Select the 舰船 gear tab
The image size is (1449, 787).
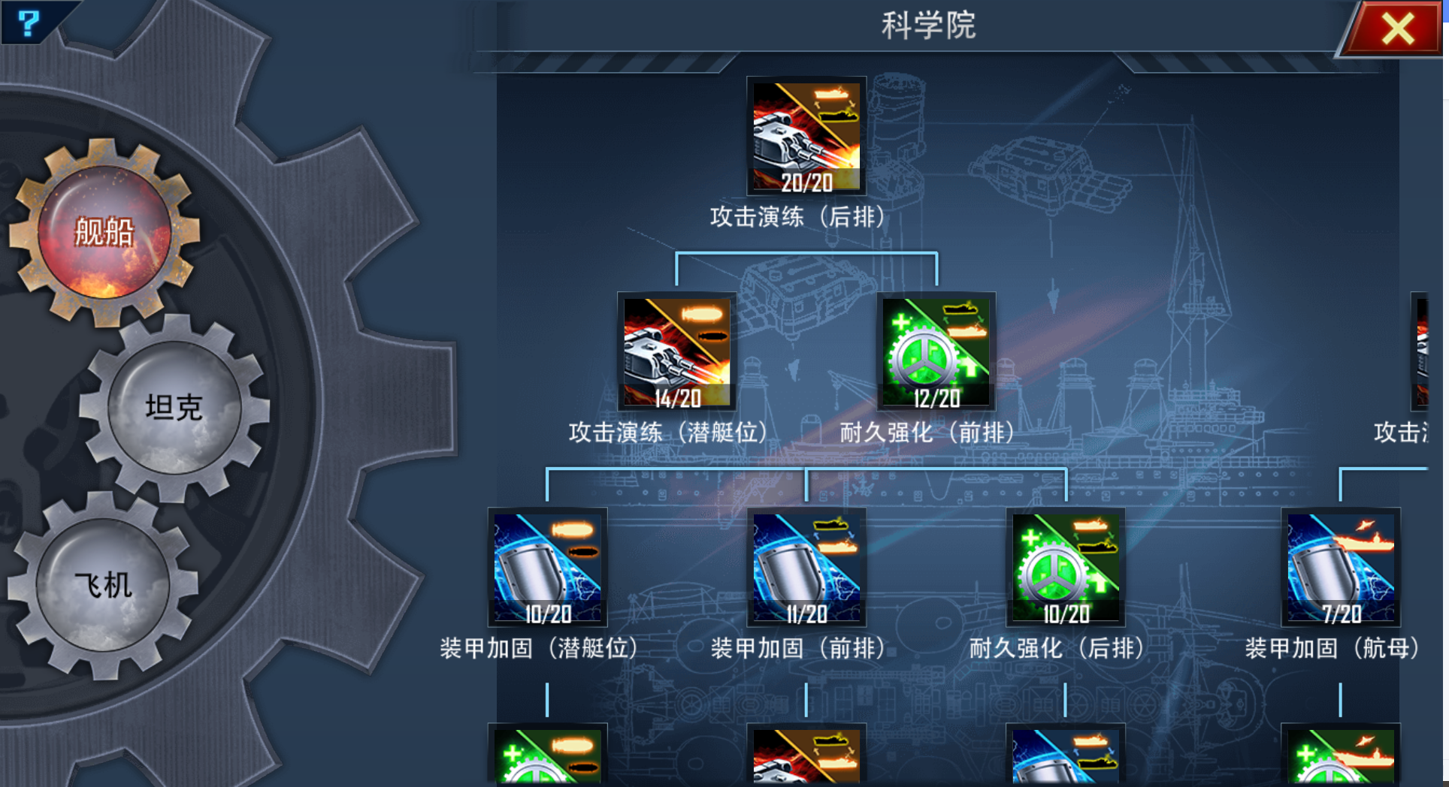pos(104,231)
